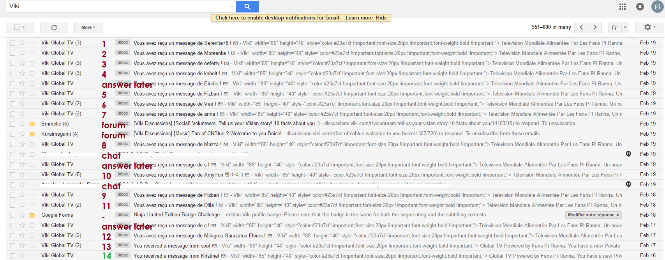Star the message from Mazza
This screenshot has width=665, height=260.
[x=22, y=144]
